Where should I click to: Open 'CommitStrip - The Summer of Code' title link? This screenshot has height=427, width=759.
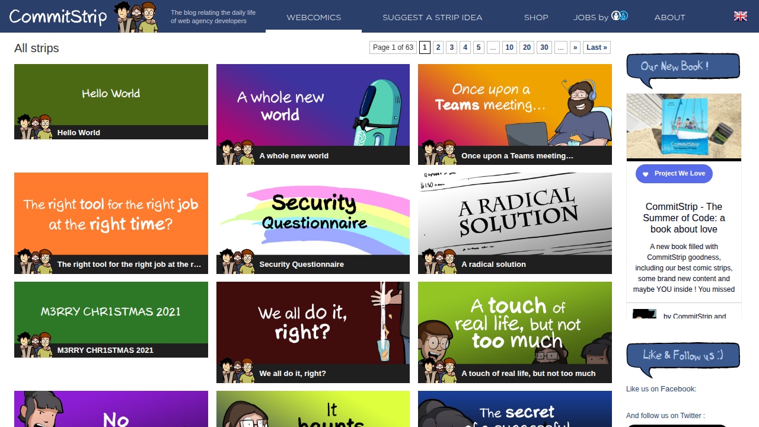click(x=684, y=218)
